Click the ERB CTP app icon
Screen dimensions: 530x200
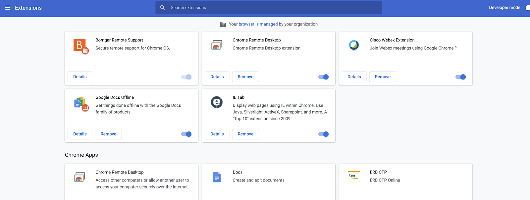coord(354,177)
